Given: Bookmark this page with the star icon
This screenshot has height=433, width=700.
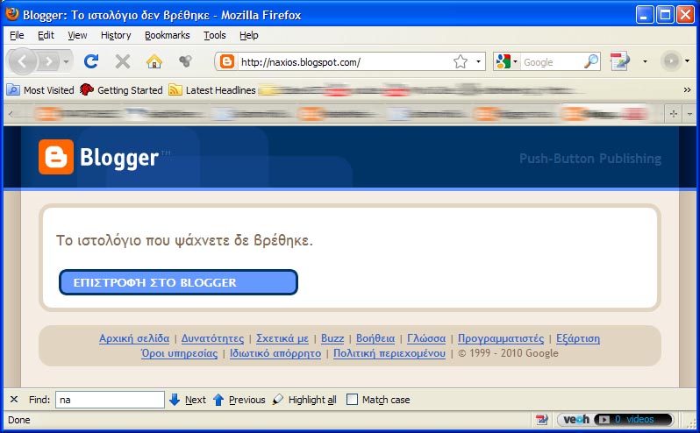Looking at the screenshot, I should click(x=461, y=61).
